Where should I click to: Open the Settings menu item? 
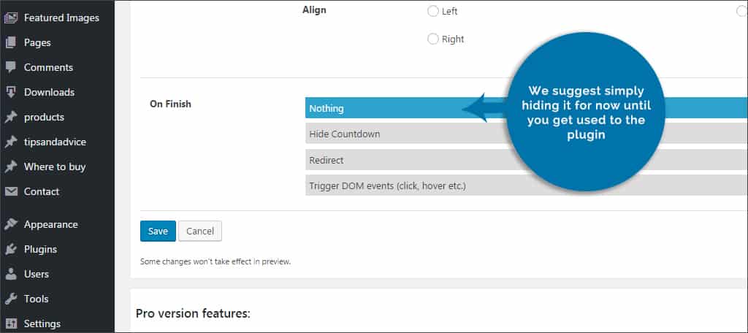(x=42, y=324)
